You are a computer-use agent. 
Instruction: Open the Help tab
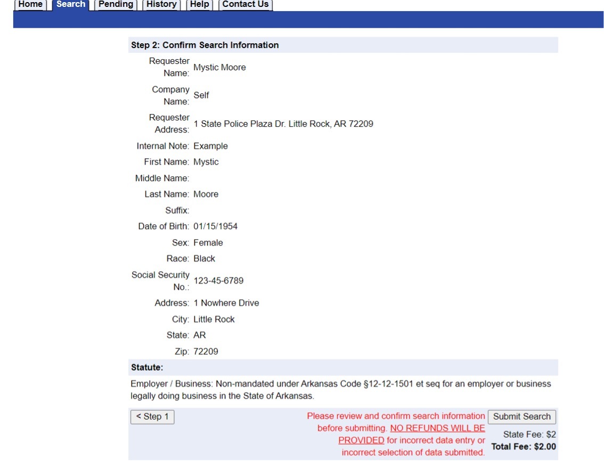pyautogui.click(x=199, y=4)
